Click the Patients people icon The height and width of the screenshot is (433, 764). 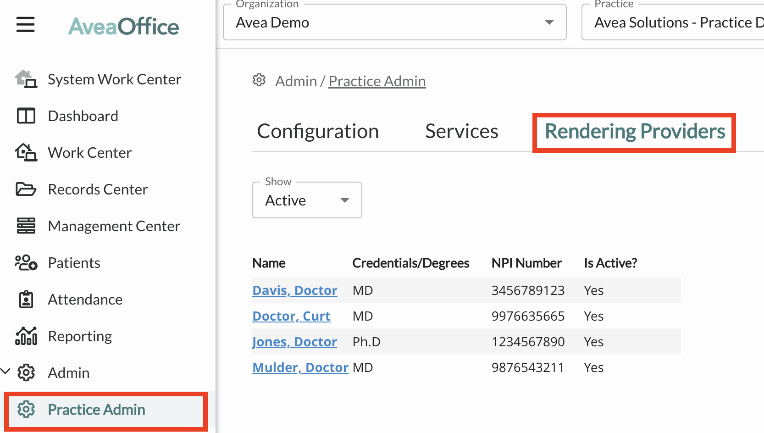tap(26, 263)
